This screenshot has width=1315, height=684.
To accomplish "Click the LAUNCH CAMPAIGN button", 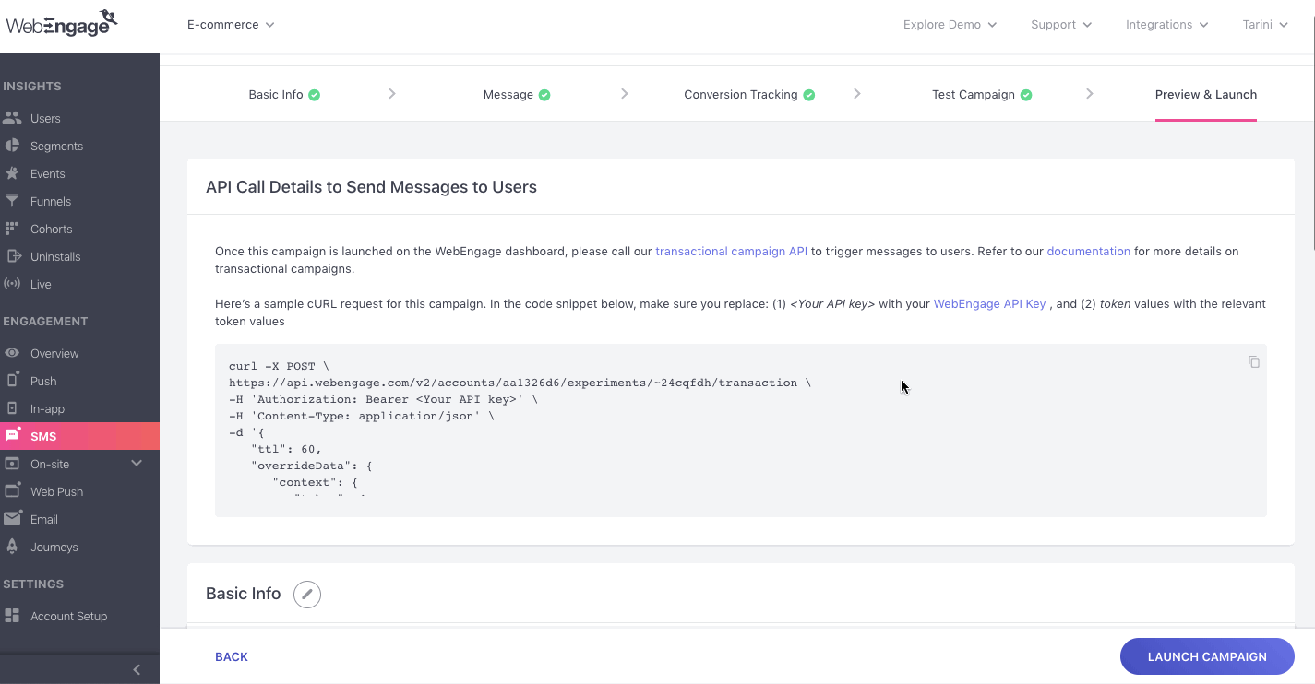I will pyautogui.click(x=1207, y=656).
